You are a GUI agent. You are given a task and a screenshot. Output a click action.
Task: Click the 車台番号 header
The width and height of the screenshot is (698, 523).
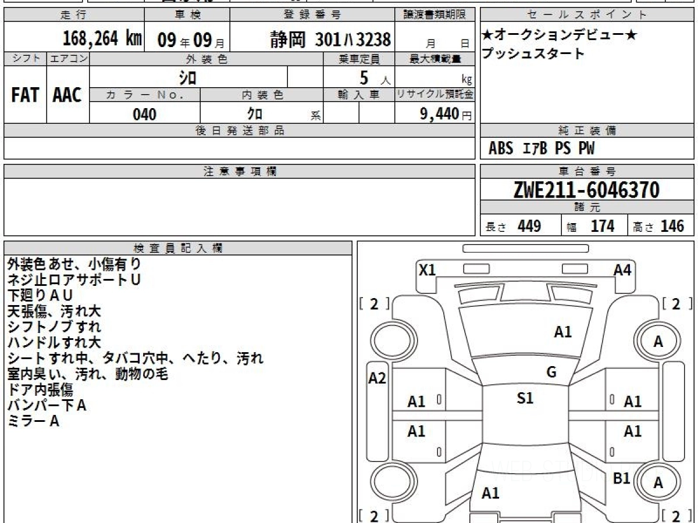(x=587, y=171)
